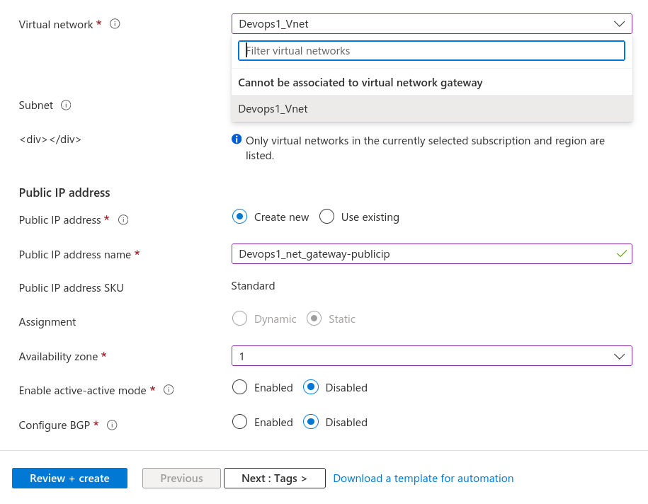Collapse the Virtual network dropdown

(x=620, y=24)
